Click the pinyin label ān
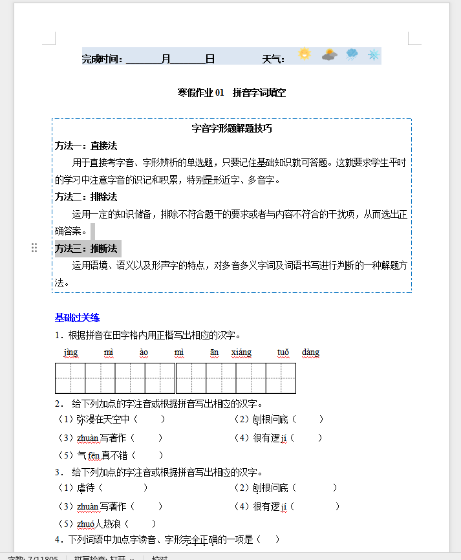 [x=214, y=352]
